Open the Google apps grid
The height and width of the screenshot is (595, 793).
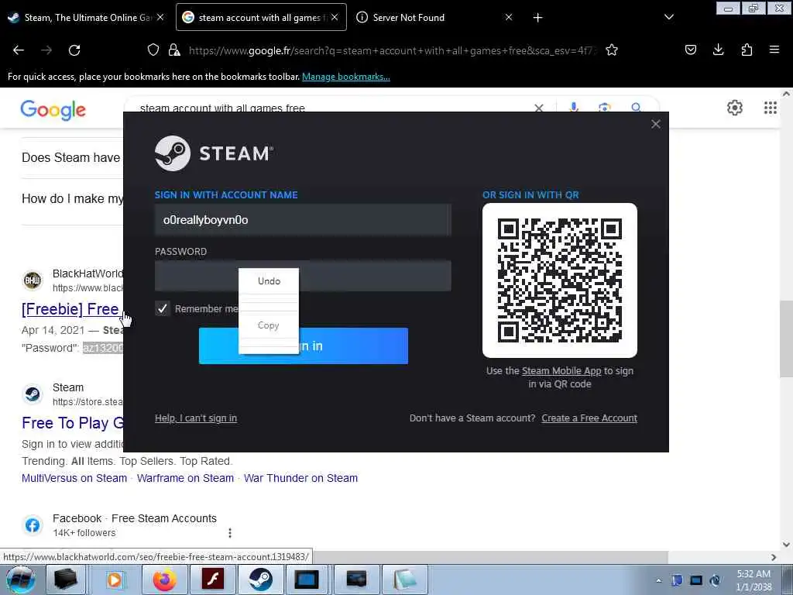(x=771, y=108)
